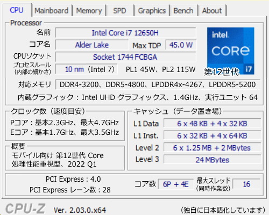Click the '独自に日本語化しています' note

point(223,210)
